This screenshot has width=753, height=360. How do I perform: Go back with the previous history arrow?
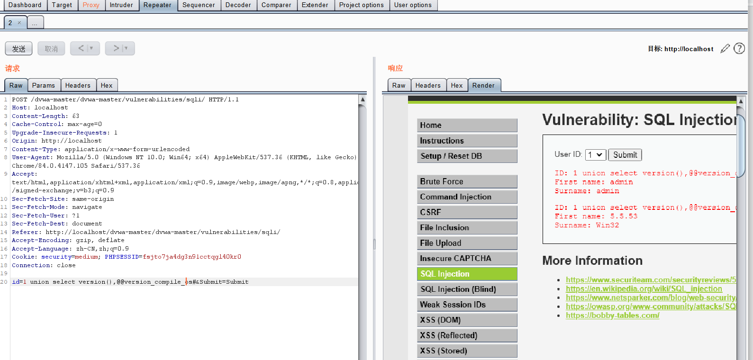click(81, 48)
